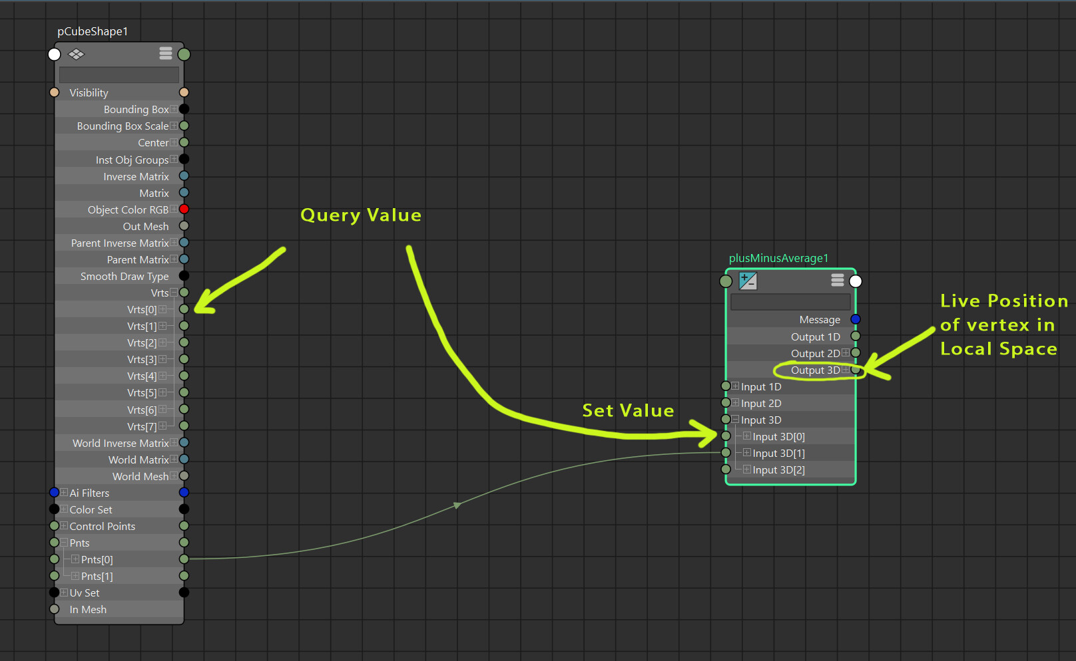The height and width of the screenshot is (661, 1076).
Task: Click the blue Message output port
Action: point(856,320)
